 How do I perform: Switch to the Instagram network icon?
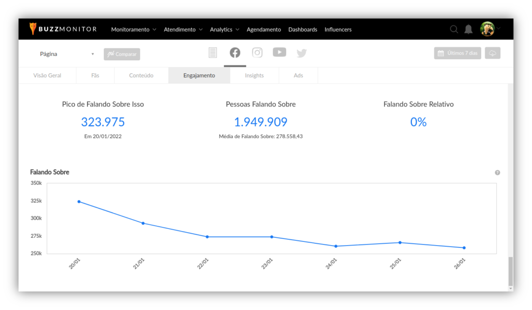pyautogui.click(x=257, y=52)
